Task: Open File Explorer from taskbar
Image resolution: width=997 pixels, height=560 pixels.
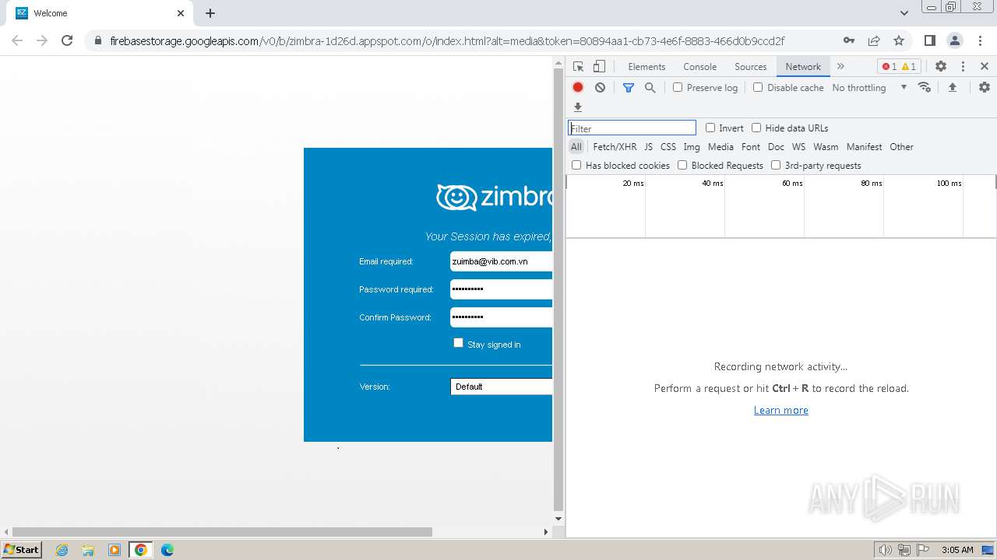Action: click(88, 550)
